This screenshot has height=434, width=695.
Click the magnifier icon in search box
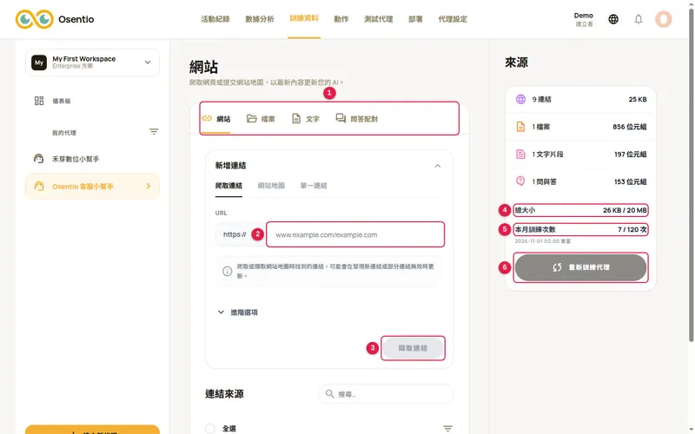pos(330,394)
